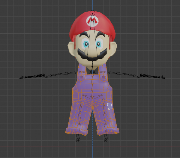The image size is (180, 158).
Task: Select the hand bones cluster on the viewer's right
Action: (152, 76)
